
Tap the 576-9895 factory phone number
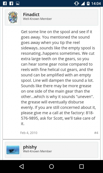30,118
